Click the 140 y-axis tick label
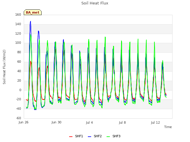Viewport: 190px width, 142px height. 18,24
